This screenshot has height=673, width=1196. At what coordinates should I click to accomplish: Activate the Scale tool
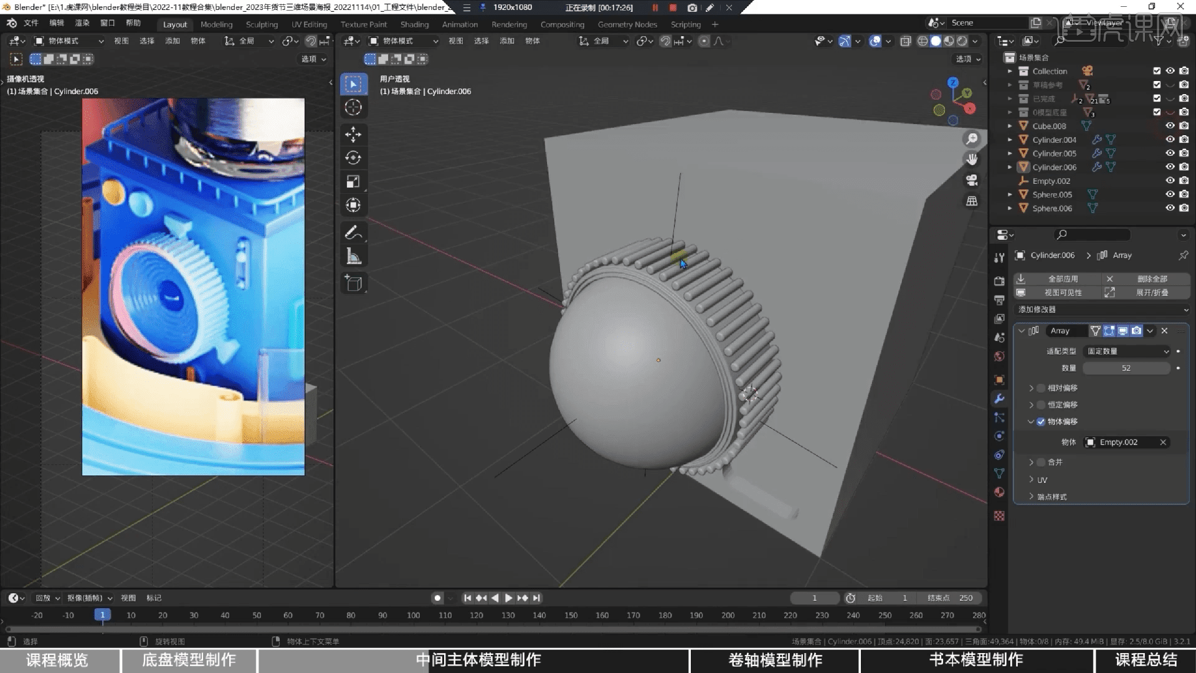pyautogui.click(x=353, y=181)
